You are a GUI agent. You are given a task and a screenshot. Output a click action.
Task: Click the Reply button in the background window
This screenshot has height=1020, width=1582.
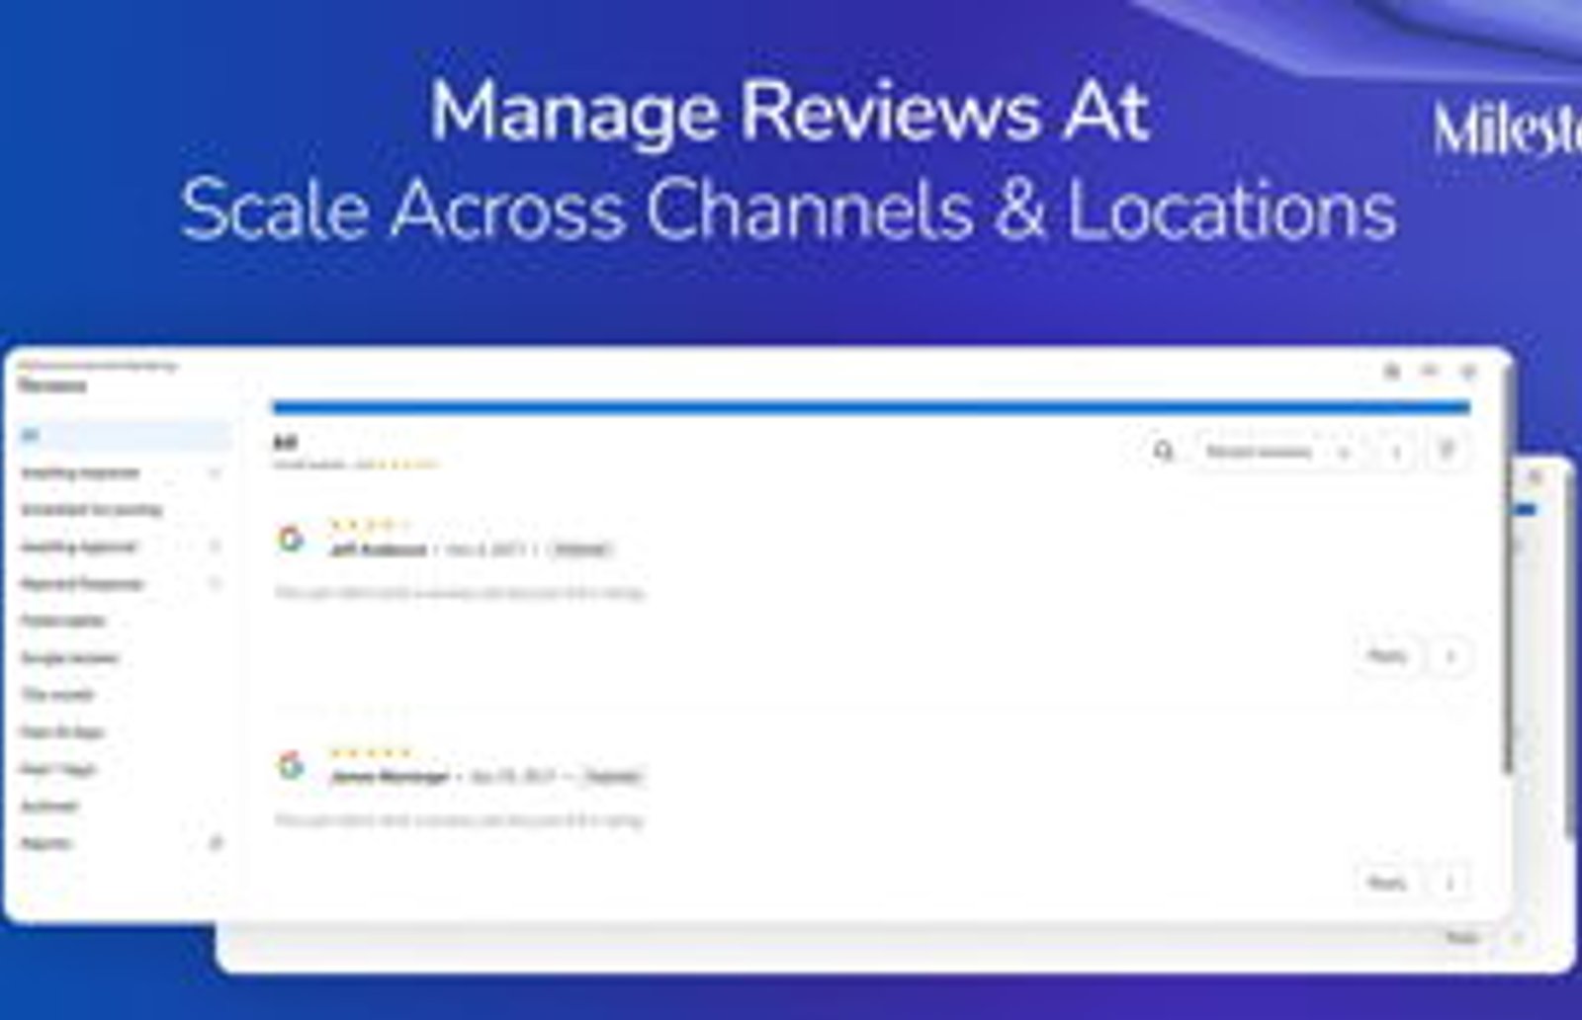(x=1462, y=938)
